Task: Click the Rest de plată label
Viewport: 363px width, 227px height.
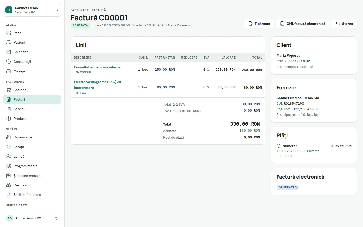Action: pyautogui.click(x=173, y=137)
